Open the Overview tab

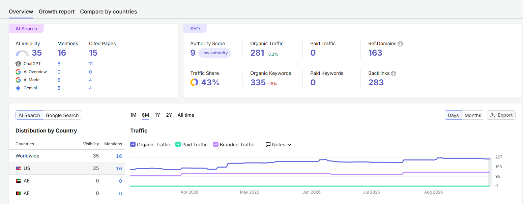(x=21, y=11)
